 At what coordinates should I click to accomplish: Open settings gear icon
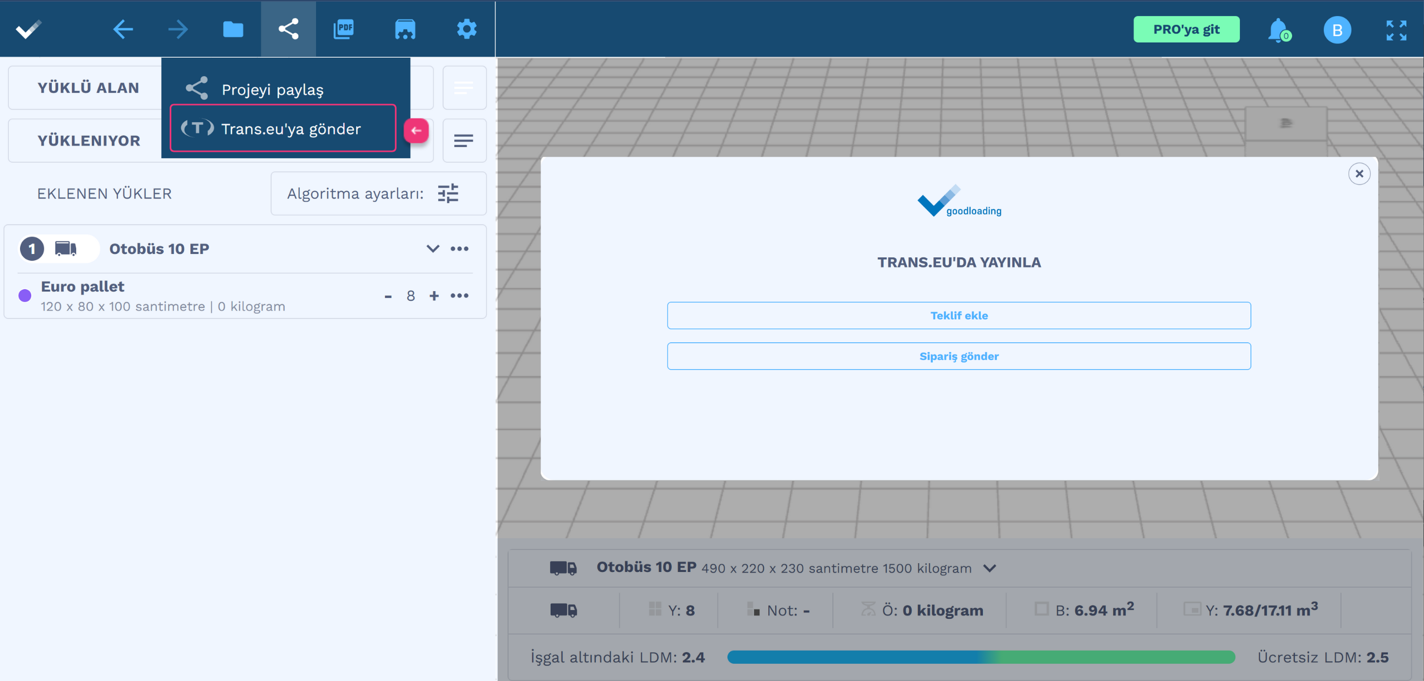(466, 29)
